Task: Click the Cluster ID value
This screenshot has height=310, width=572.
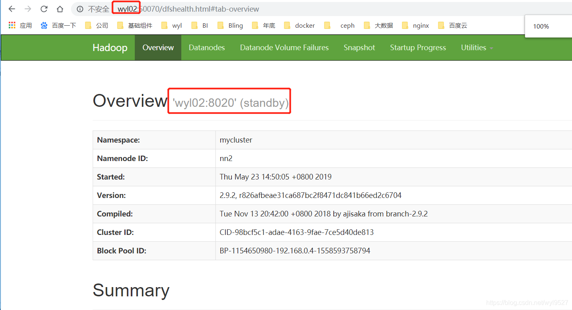Action: (x=296, y=232)
